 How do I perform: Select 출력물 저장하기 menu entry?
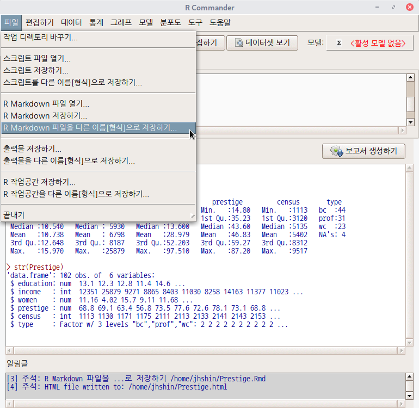(98, 149)
